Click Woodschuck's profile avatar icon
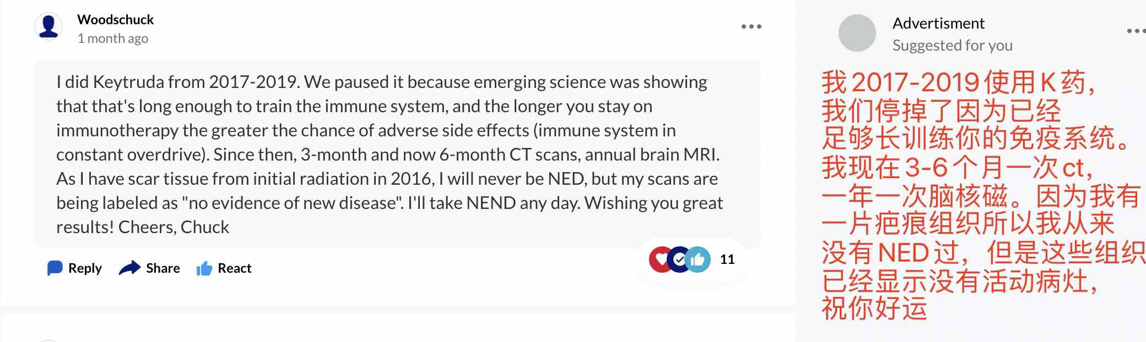Viewport: 1146px width, 342px height. (48, 26)
